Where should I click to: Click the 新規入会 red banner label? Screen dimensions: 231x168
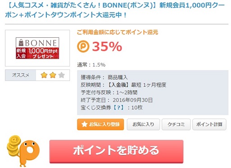[x=21, y=53]
